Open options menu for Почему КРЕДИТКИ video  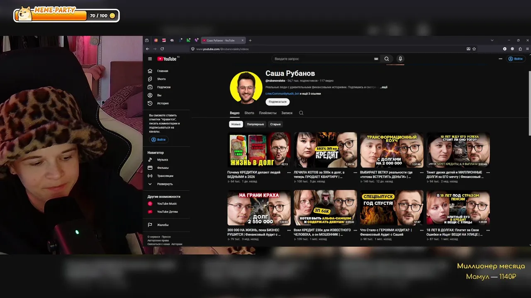289,173
